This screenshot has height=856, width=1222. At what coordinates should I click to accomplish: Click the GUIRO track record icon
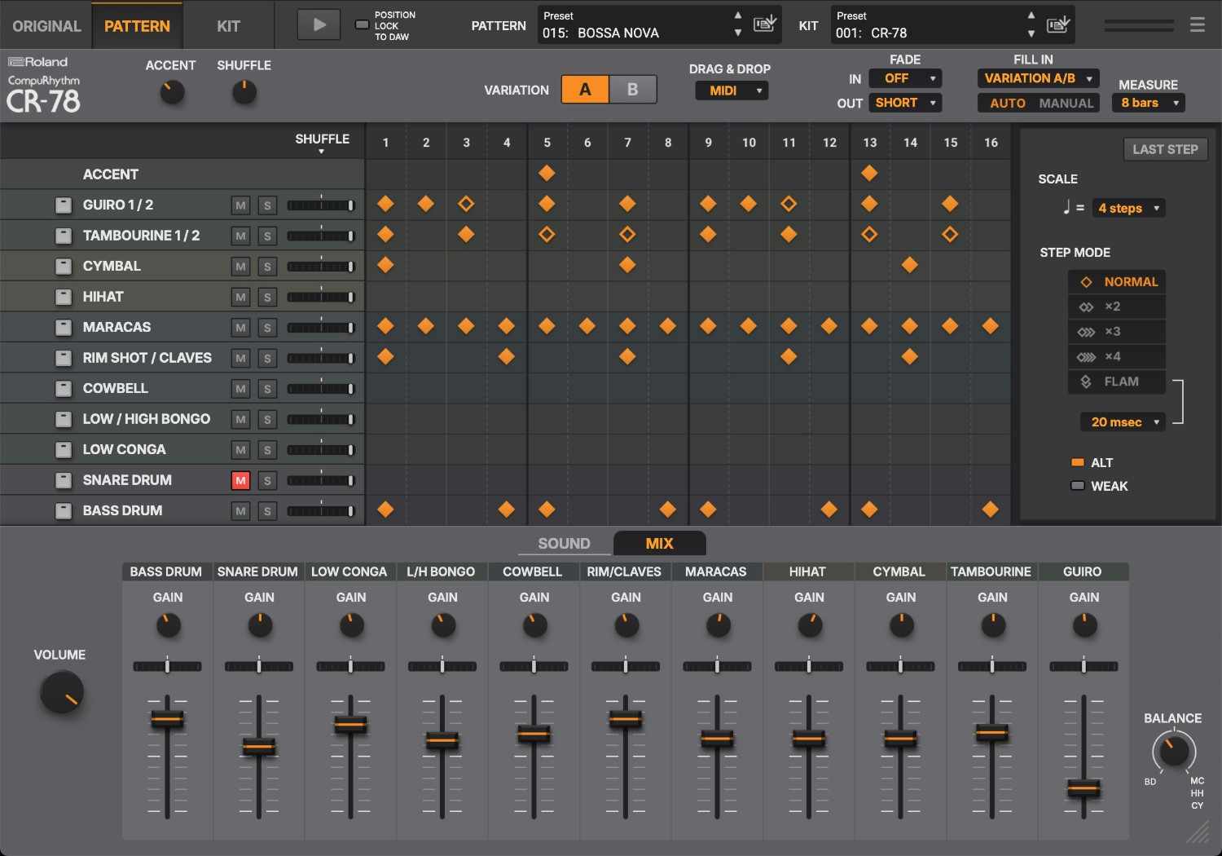click(x=63, y=205)
